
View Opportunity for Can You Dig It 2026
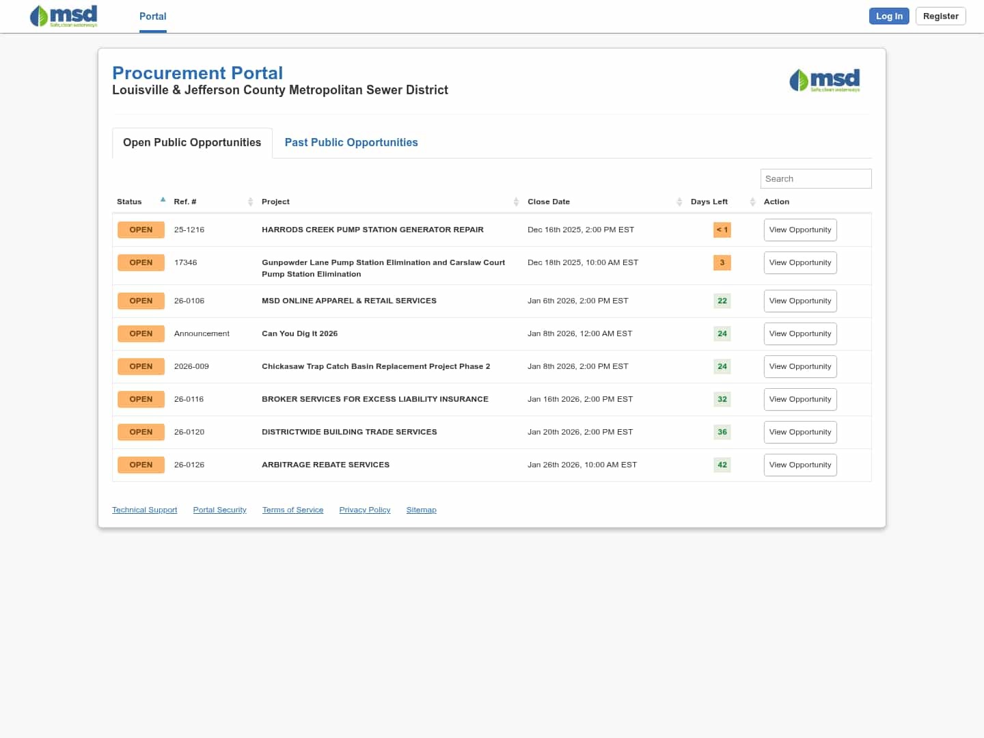click(799, 333)
